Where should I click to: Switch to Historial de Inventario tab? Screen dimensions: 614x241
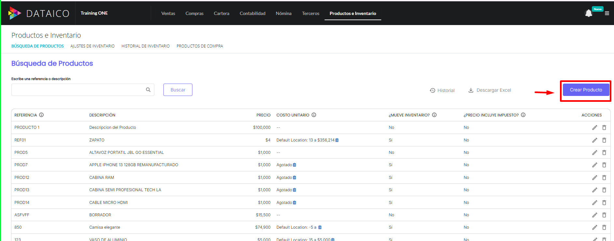pos(146,46)
